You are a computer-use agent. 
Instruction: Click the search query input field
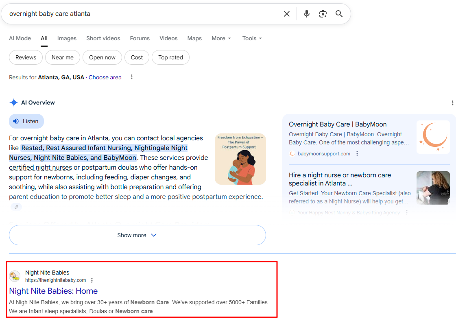(142, 14)
